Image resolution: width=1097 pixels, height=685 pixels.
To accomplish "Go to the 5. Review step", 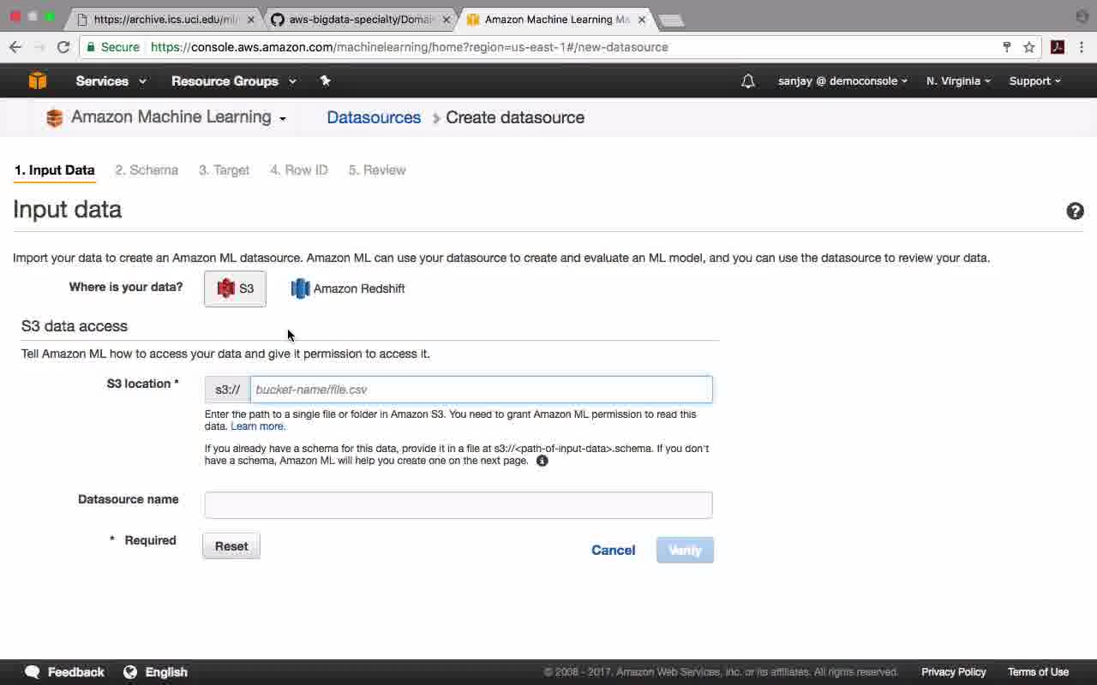I will pos(377,170).
